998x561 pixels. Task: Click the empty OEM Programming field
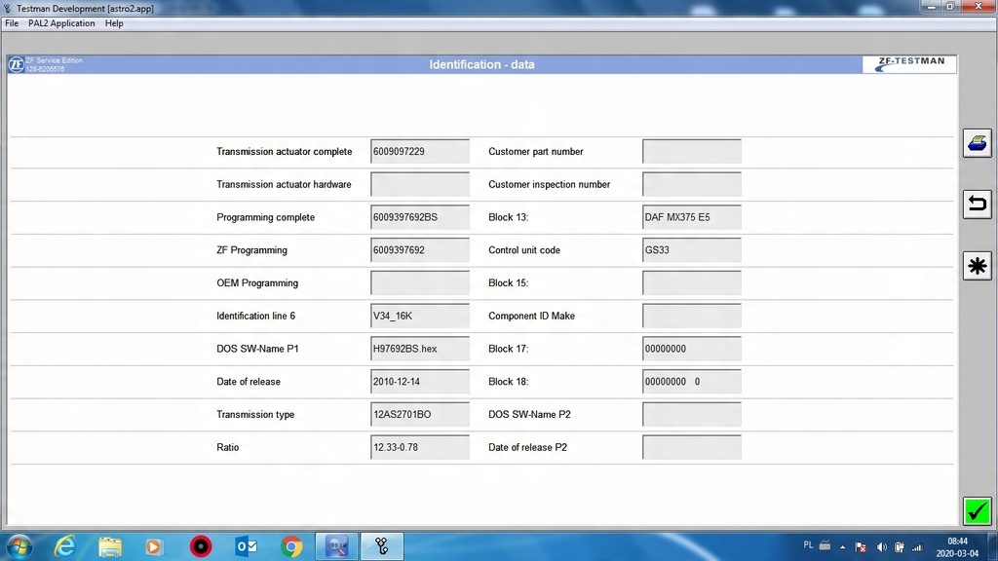point(420,283)
